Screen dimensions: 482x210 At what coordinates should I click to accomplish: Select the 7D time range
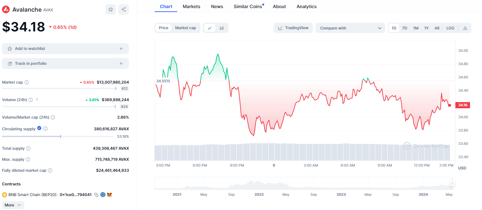404,28
